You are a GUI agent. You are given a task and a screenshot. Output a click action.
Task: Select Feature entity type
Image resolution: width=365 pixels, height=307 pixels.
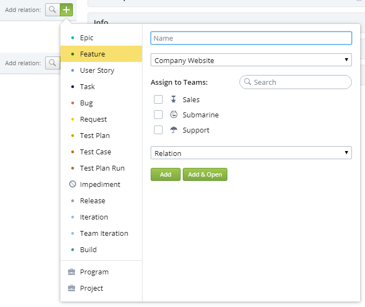pos(101,54)
